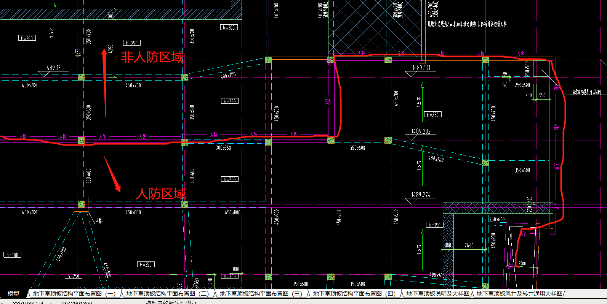The width and height of the screenshot is (607, 304).
Task: Select the 2400 dimension text
Action: tap(469, 245)
